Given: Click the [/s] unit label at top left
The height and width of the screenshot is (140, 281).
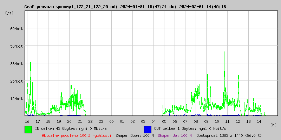Looking at the screenshot, I should pyautogui.click(x=9, y=13).
